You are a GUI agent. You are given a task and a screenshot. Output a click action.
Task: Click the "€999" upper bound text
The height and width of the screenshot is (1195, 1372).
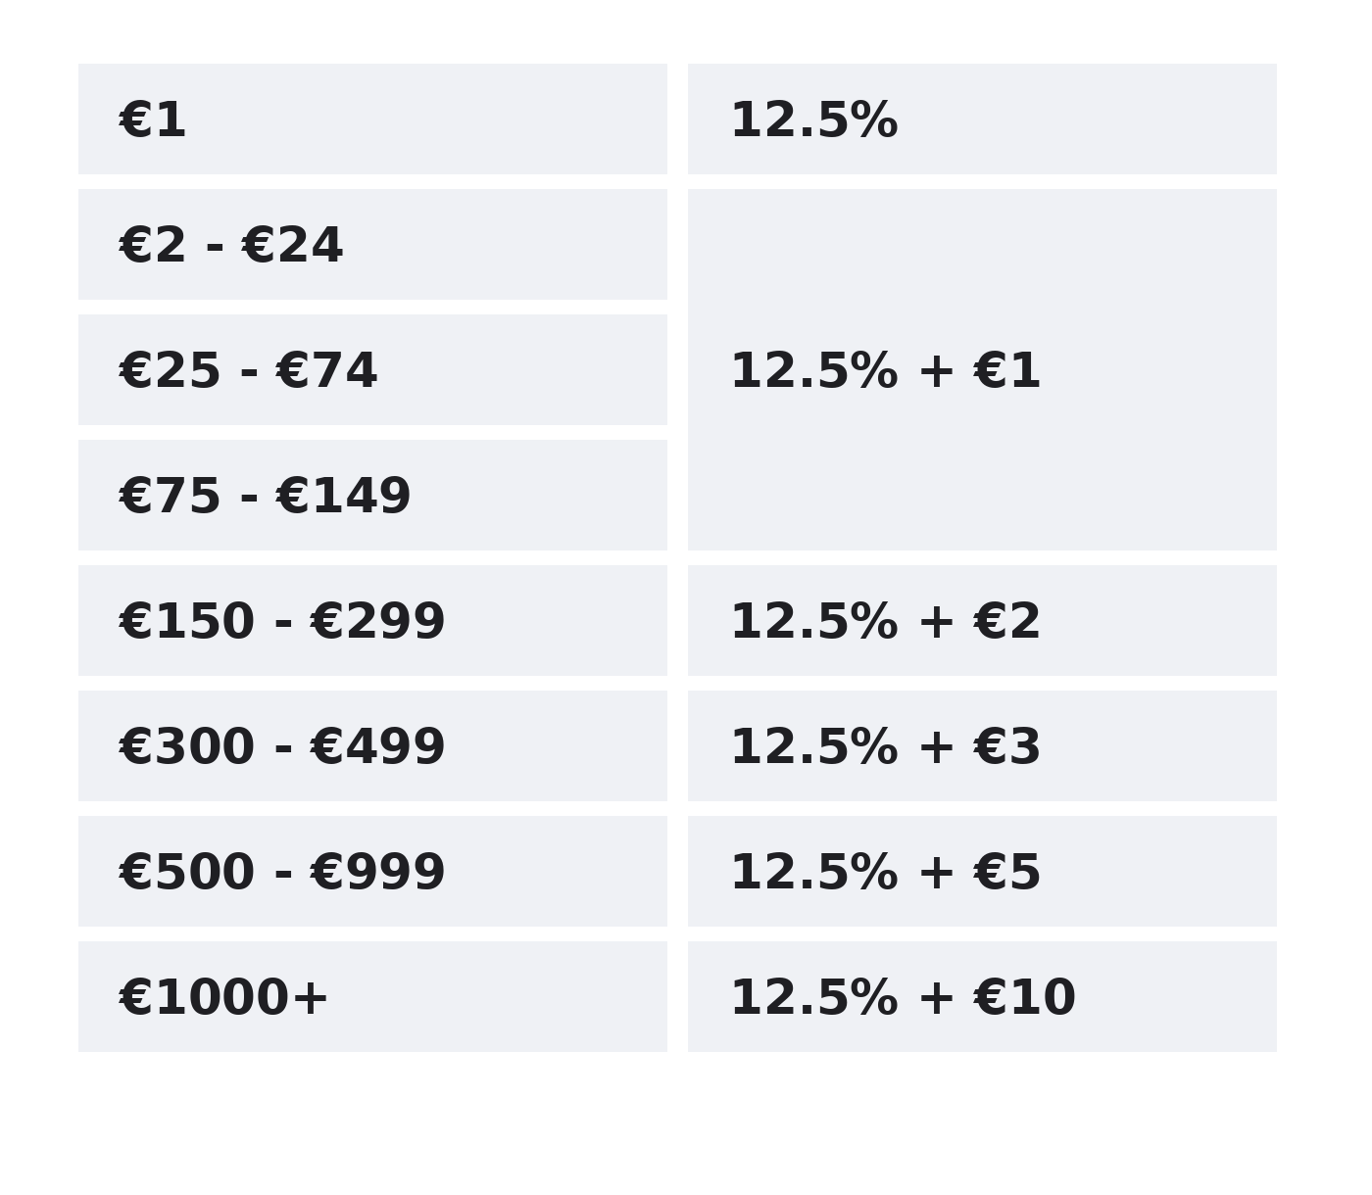pyautogui.click(x=377, y=873)
